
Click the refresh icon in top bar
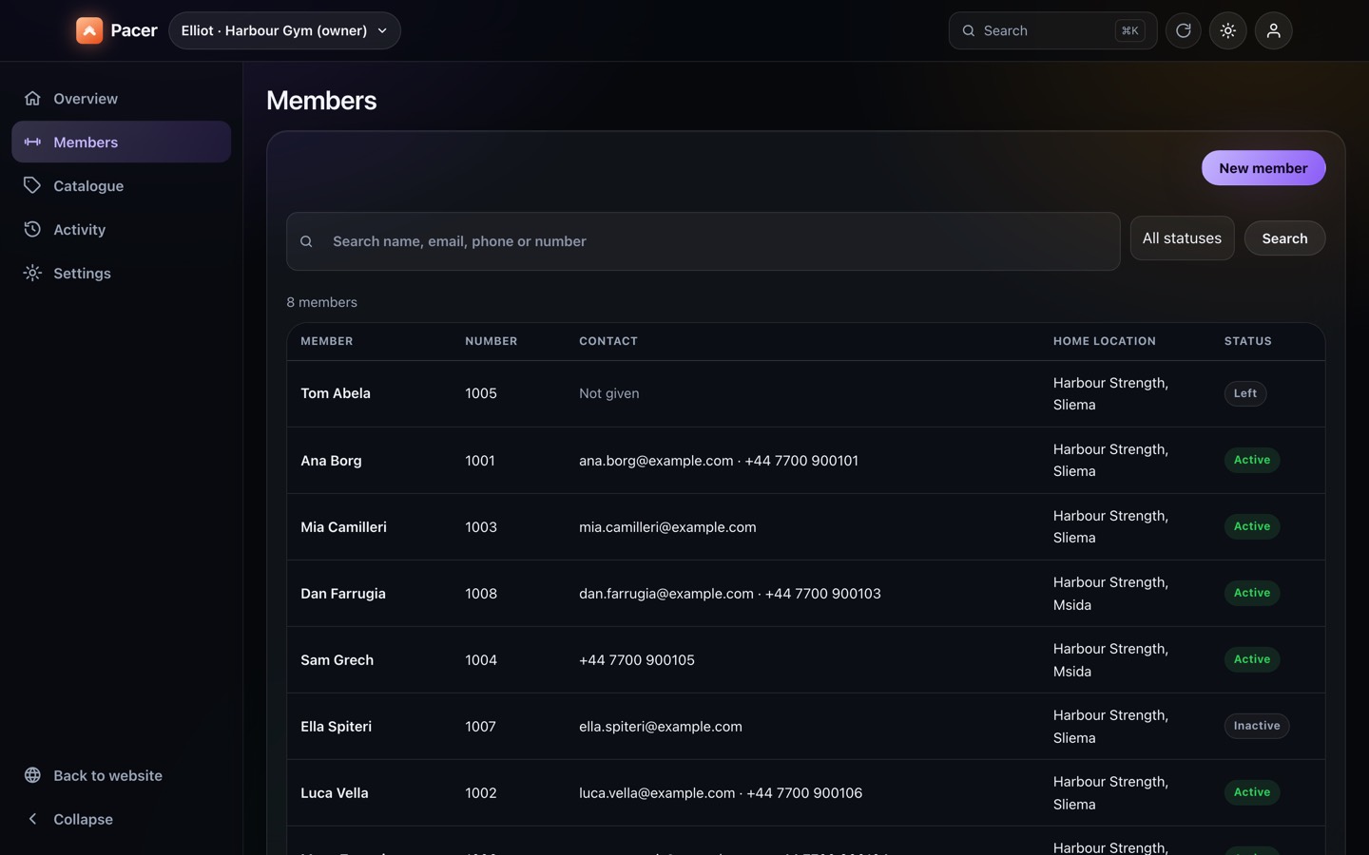pyautogui.click(x=1184, y=30)
